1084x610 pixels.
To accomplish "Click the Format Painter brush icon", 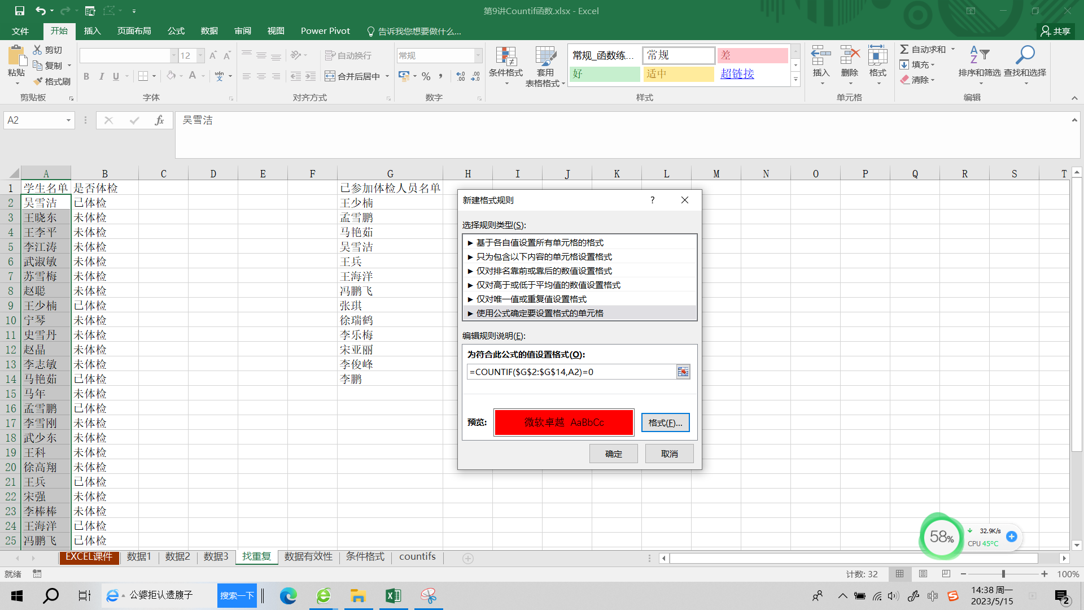I will (x=38, y=81).
